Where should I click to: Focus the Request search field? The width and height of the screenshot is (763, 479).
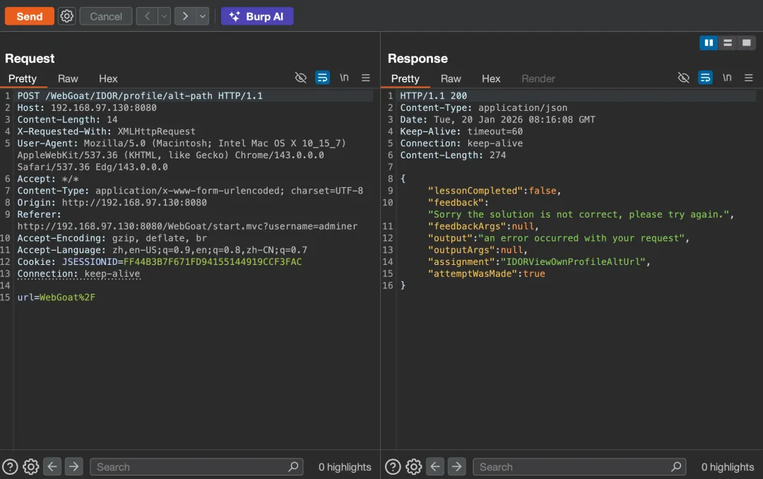pos(196,467)
